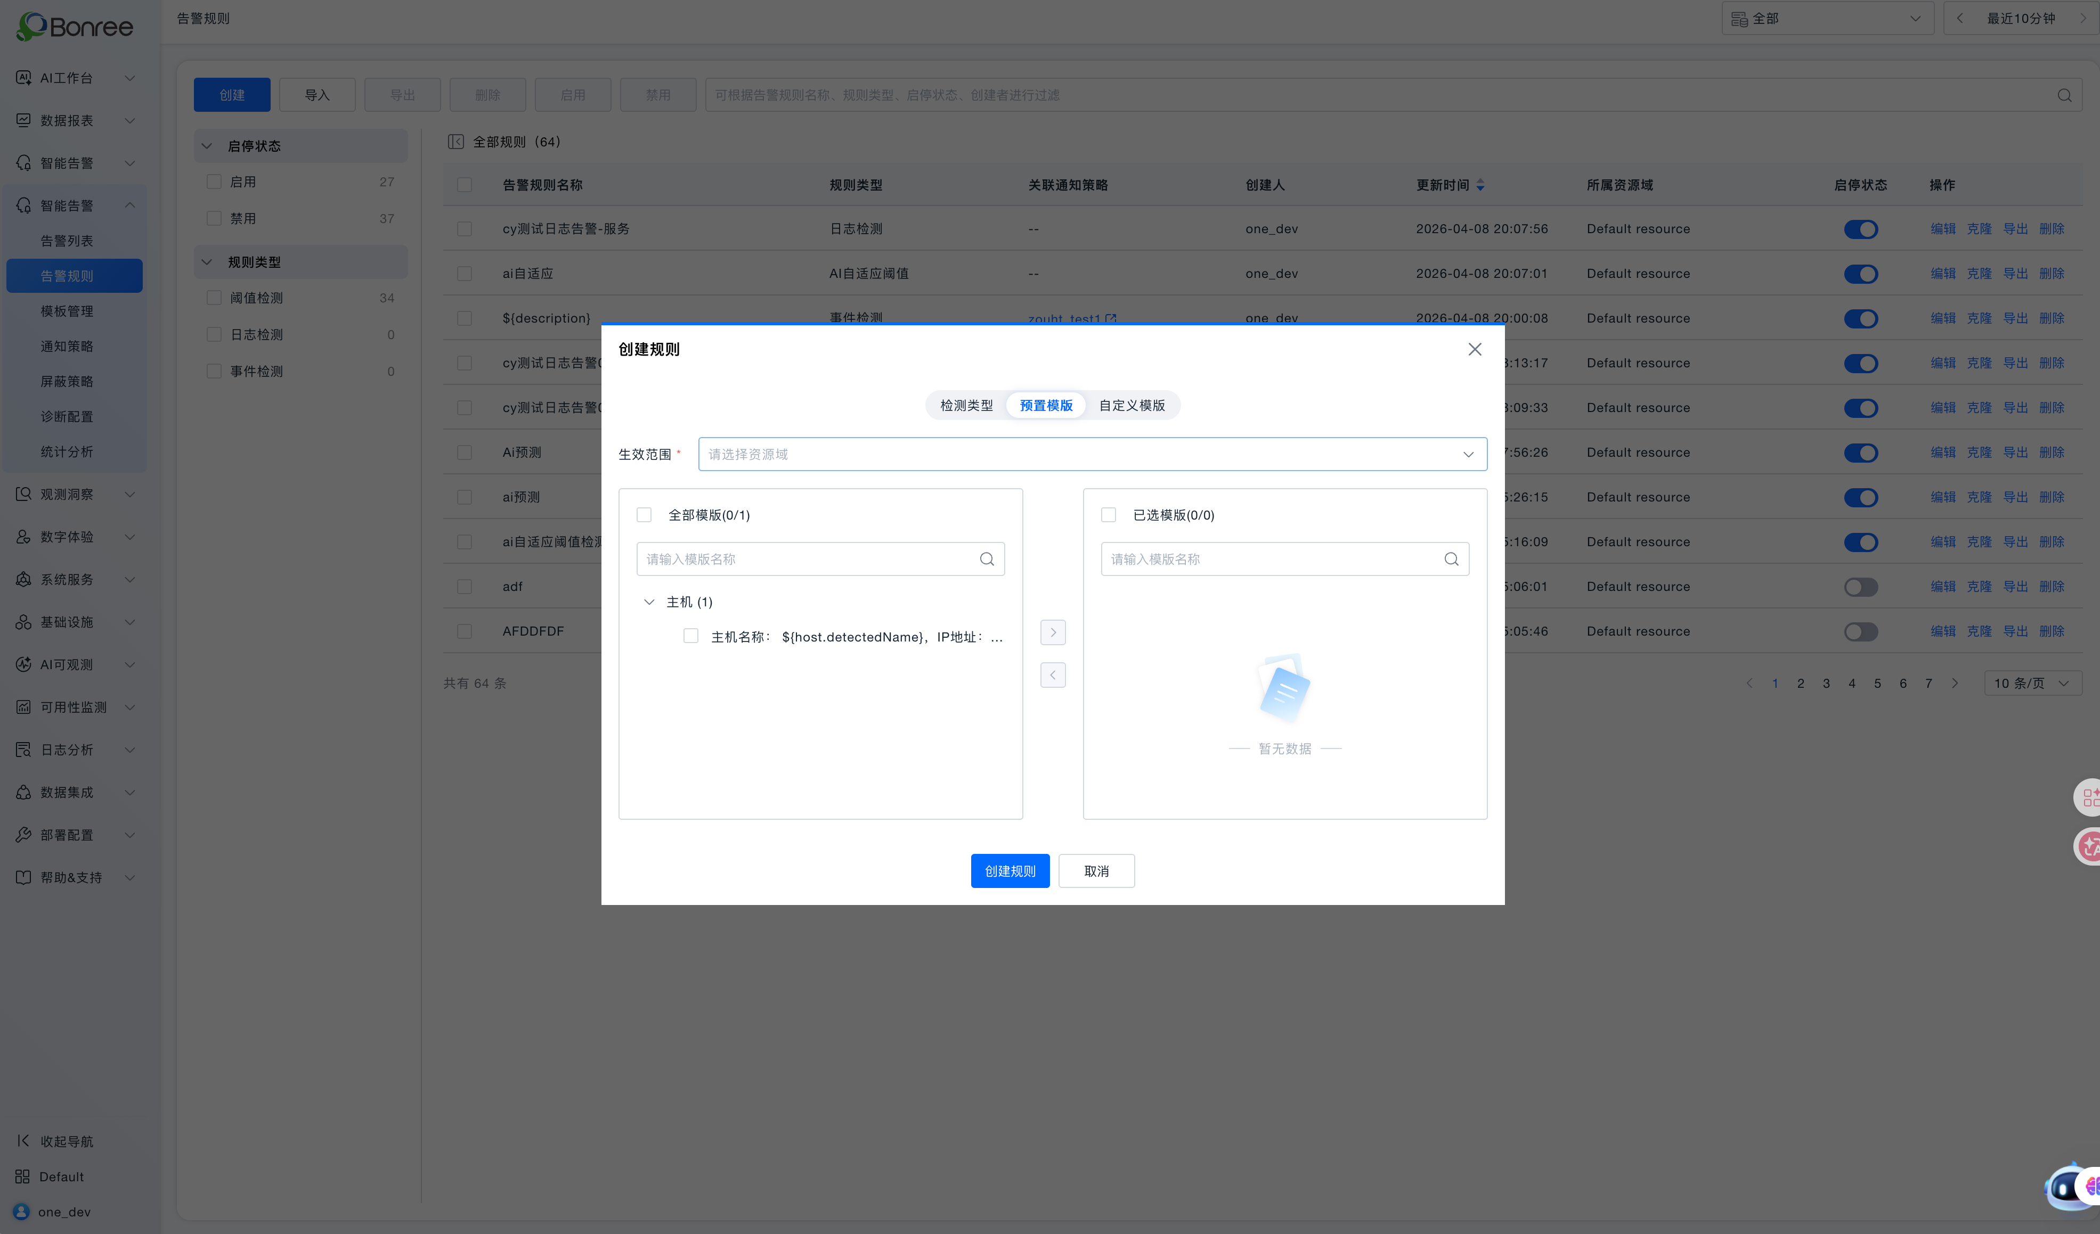Check the 阈值检测 rule type checkbox
The height and width of the screenshot is (1234, 2100).
(214, 297)
